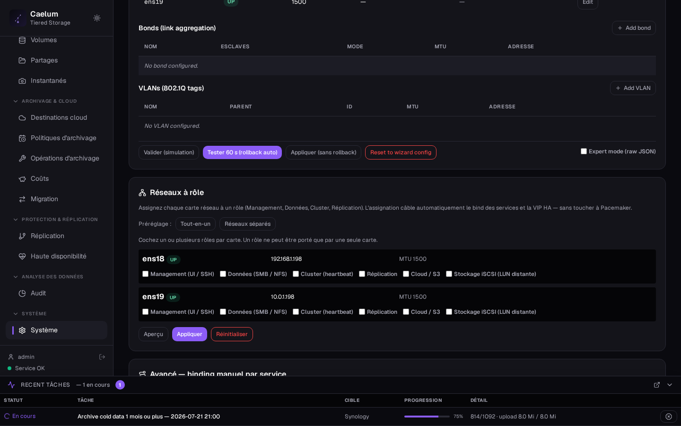
Task: Check Cloud / S3 for ens18
Action: pos(406,274)
